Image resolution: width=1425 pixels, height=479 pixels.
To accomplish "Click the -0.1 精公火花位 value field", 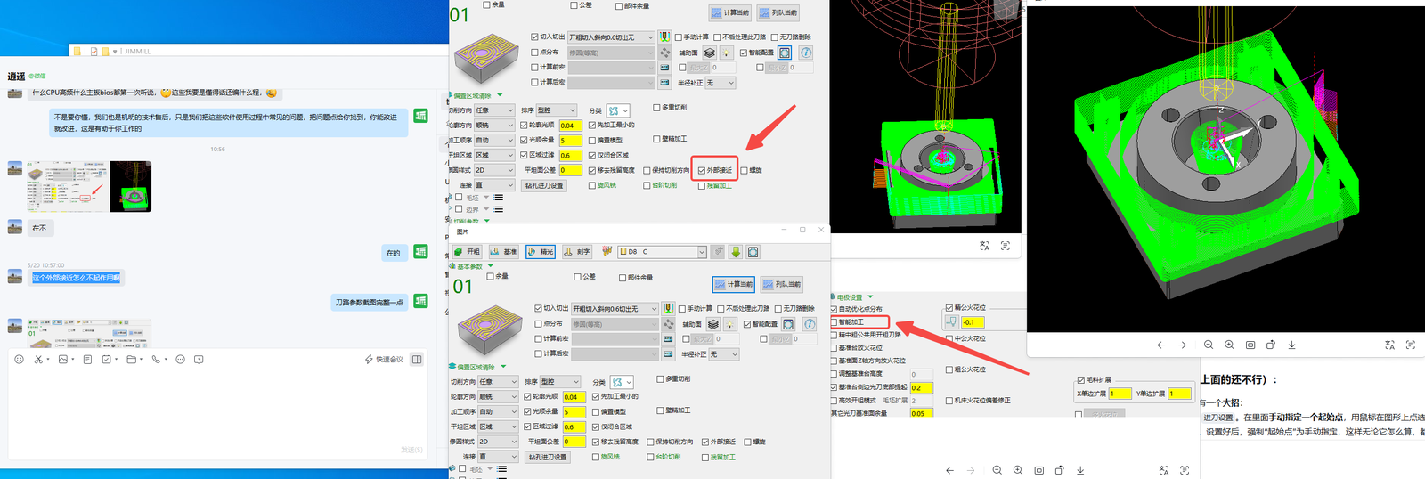I will [x=973, y=322].
